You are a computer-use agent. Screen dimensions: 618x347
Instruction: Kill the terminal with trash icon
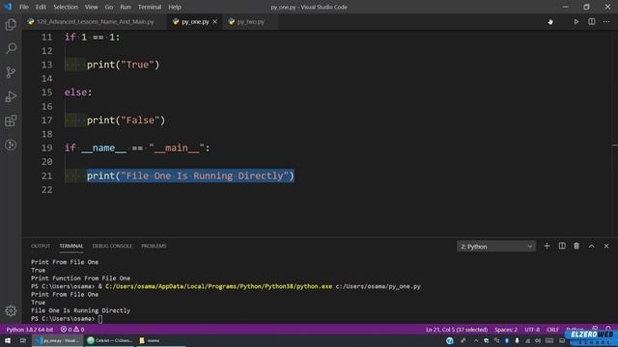pyautogui.click(x=576, y=246)
